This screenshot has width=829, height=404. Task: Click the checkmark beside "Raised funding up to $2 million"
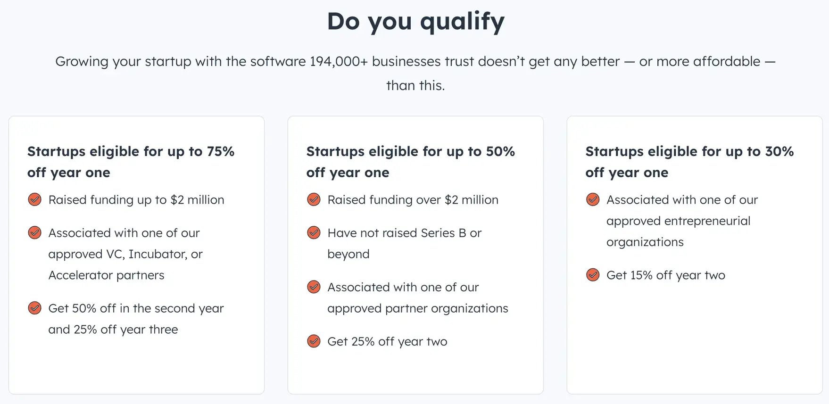pos(34,199)
